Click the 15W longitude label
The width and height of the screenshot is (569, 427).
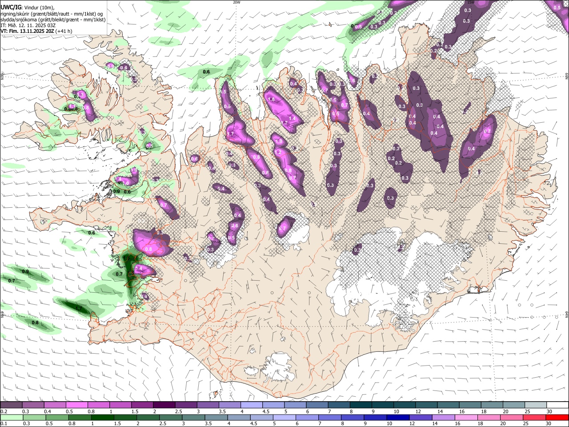pos(471,2)
